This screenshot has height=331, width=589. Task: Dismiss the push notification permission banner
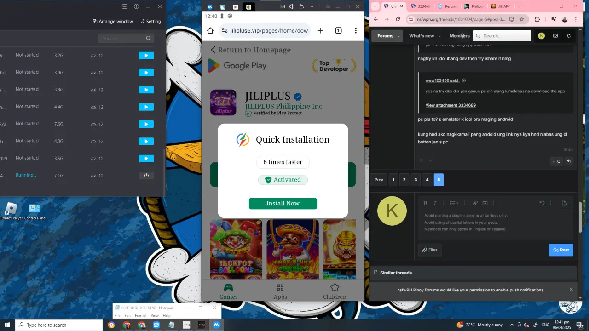click(x=571, y=289)
